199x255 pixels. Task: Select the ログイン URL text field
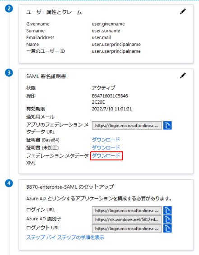(127, 210)
